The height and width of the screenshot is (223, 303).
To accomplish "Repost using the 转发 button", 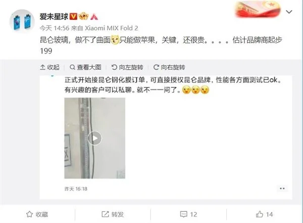I will pyautogui.click(x=113, y=214).
